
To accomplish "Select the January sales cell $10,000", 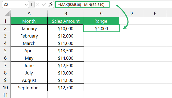I will coord(66,28).
